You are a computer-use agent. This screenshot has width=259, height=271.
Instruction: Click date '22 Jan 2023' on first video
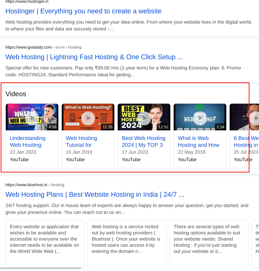(23, 152)
